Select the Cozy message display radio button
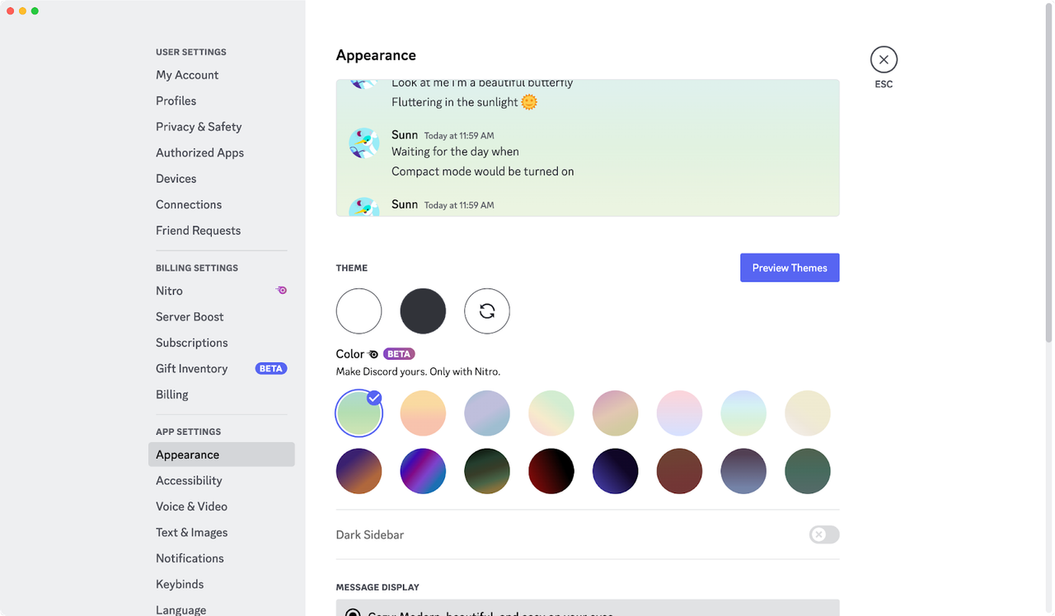1055x616 pixels. click(353, 613)
